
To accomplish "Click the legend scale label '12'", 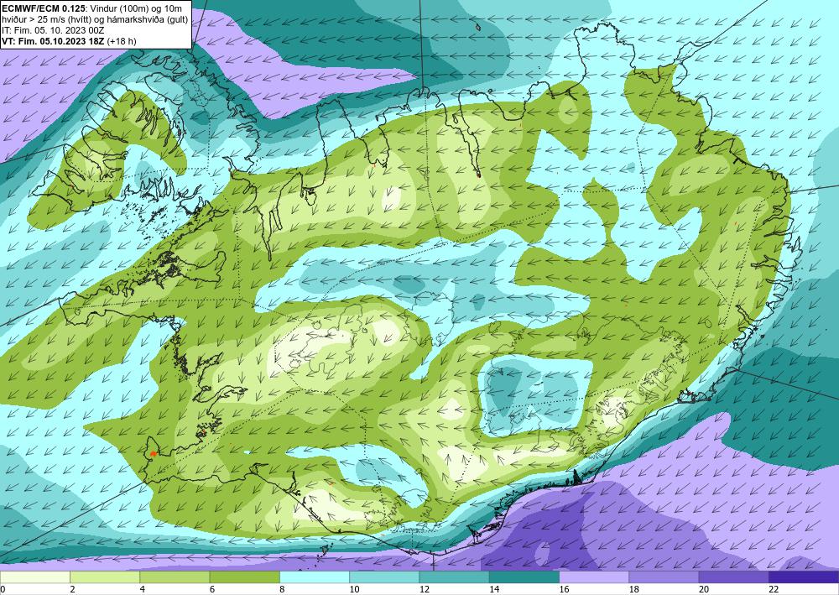I will point(425,589).
